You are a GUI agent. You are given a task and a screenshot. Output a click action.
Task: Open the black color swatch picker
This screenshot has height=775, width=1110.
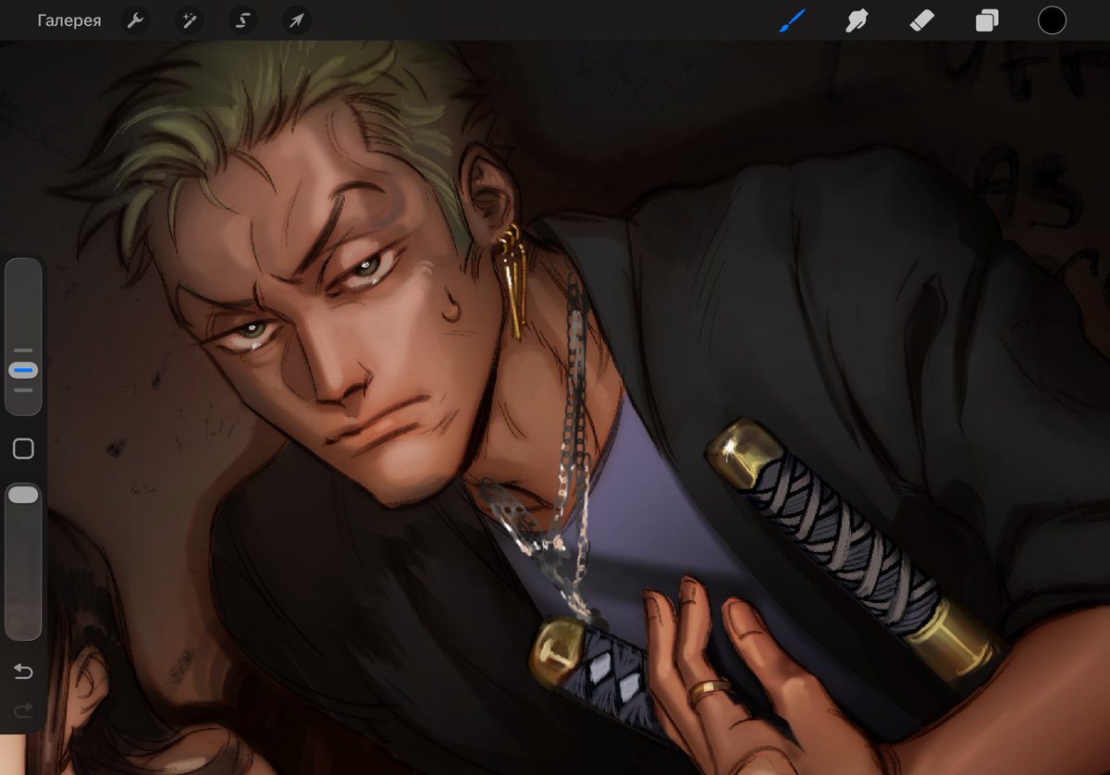coord(1052,20)
